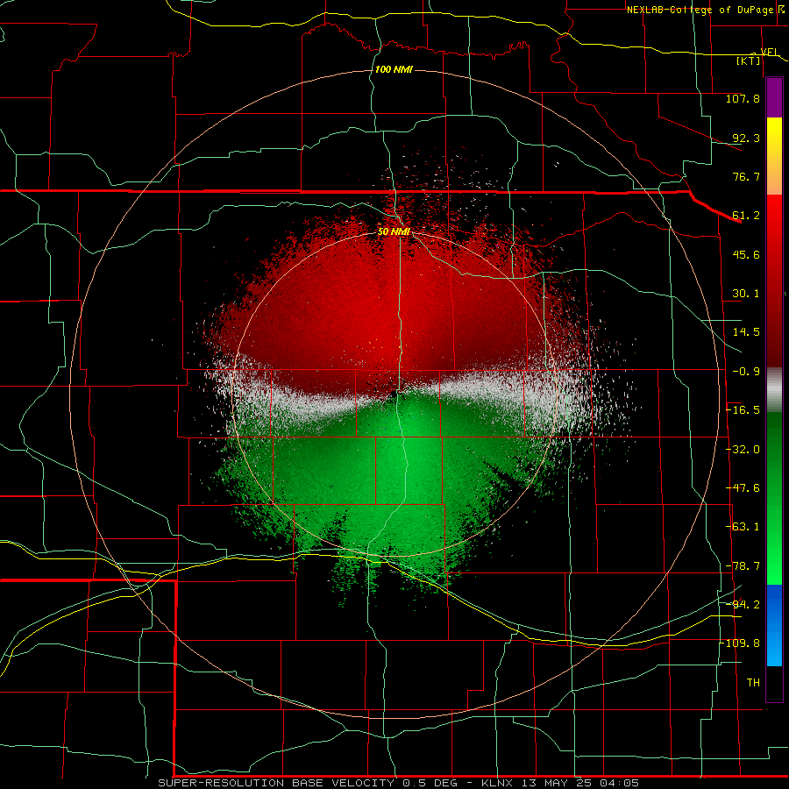
Task: Click the 76.7 velocity scale value
Action: (746, 176)
